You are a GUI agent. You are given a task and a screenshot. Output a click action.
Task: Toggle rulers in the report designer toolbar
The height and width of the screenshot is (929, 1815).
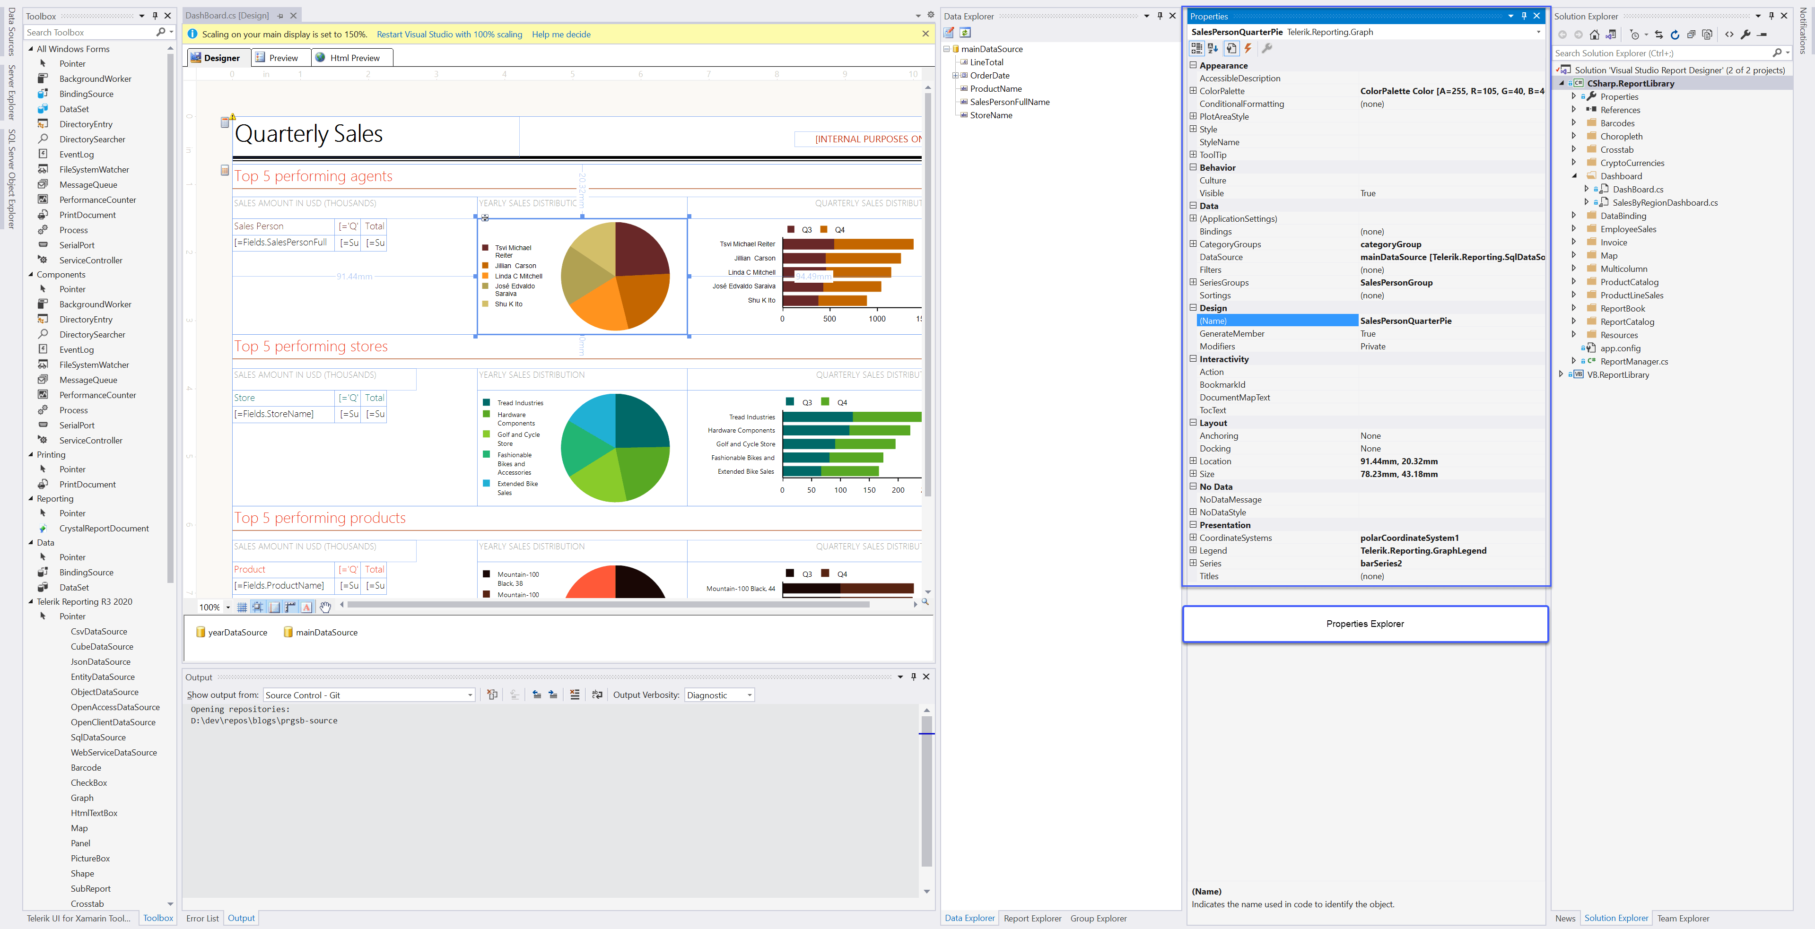[x=290, y=607]
